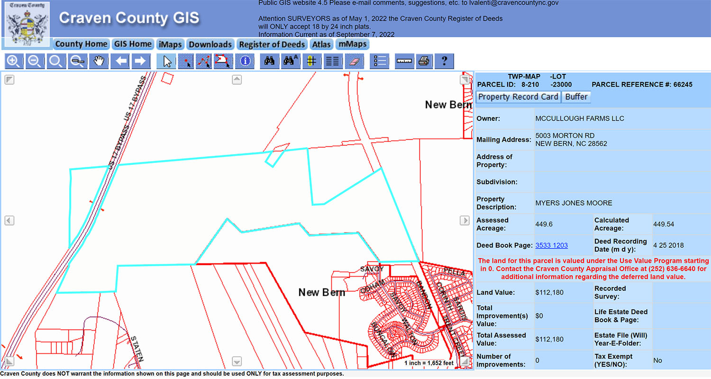Go forward using the next extent arrow
The height and width of the screenshot is (379, 711).
(141, 61)
